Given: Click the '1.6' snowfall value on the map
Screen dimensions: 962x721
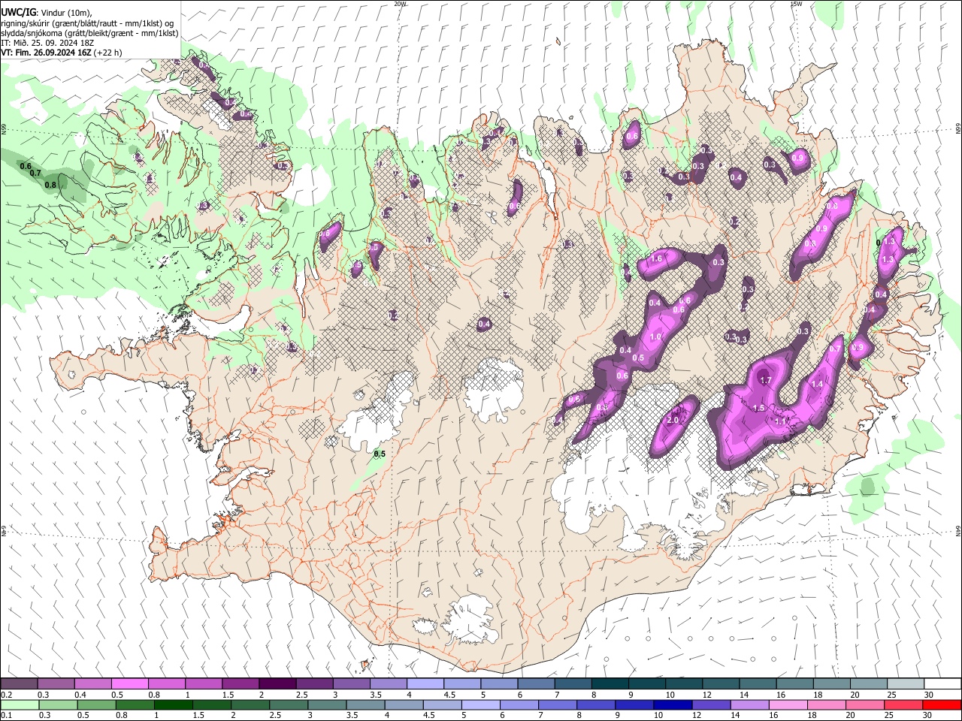Looking at the screenshot, I should tap(656, 258).
